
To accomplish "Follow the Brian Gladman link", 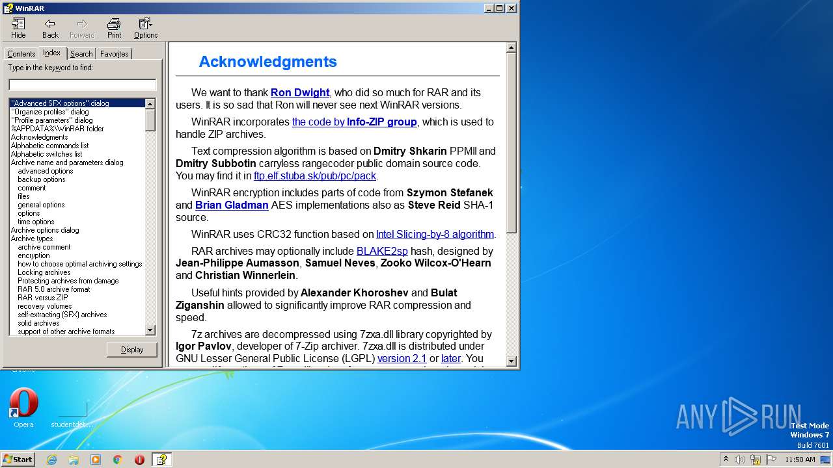I will pyautogui.click(x=232, y=205).
